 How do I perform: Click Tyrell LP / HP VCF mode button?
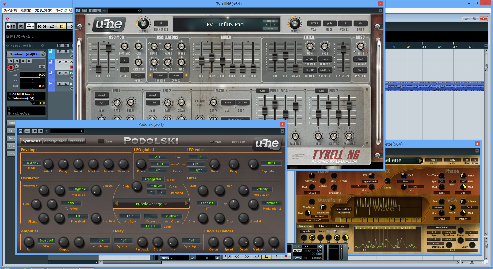pos(310,70)
